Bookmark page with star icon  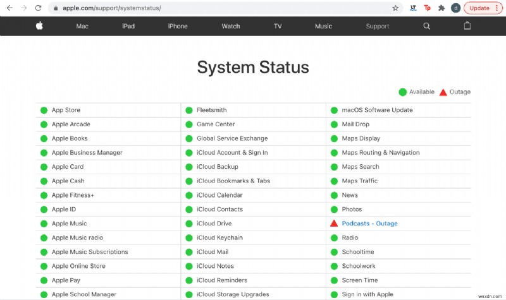(x=395, y=8)
